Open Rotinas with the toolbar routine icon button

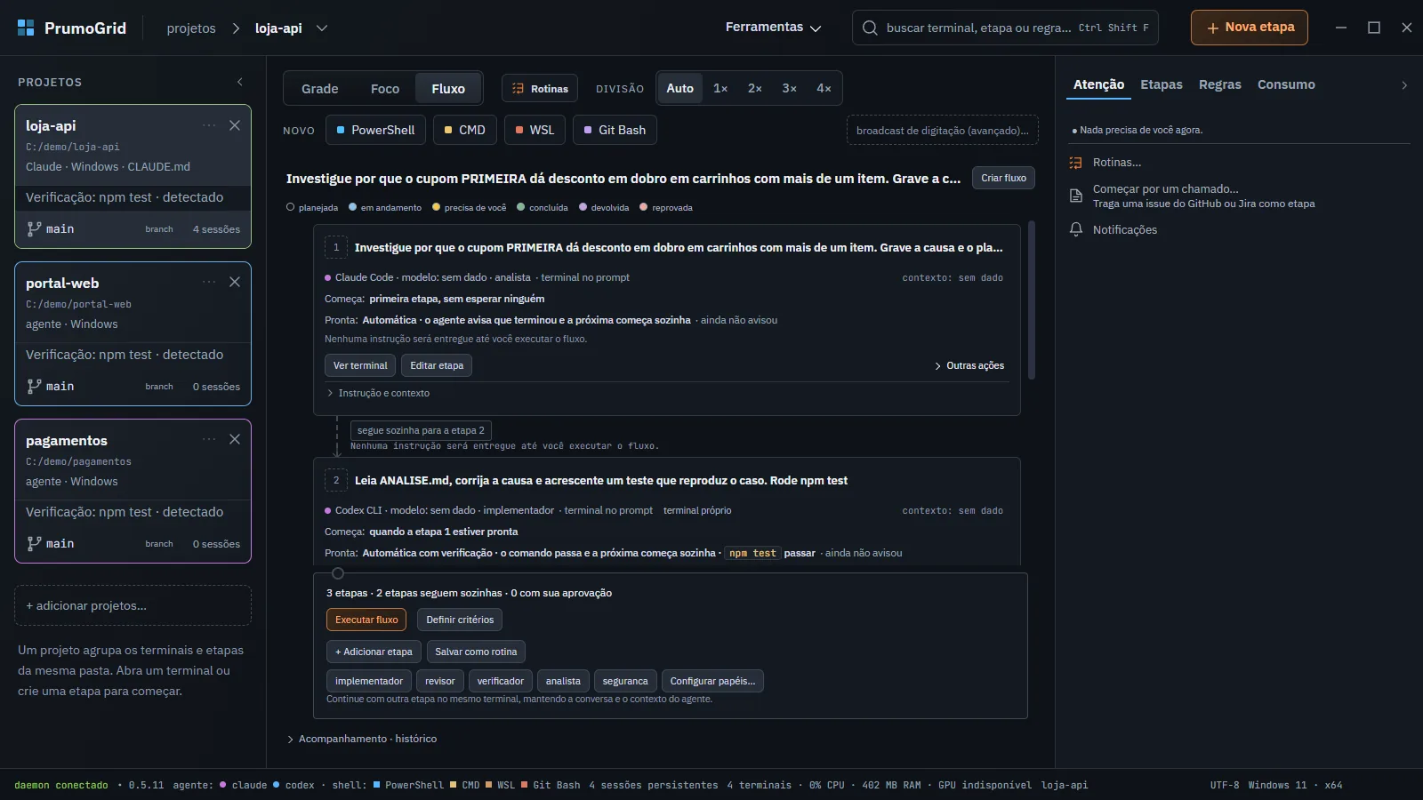click(540, 88)
